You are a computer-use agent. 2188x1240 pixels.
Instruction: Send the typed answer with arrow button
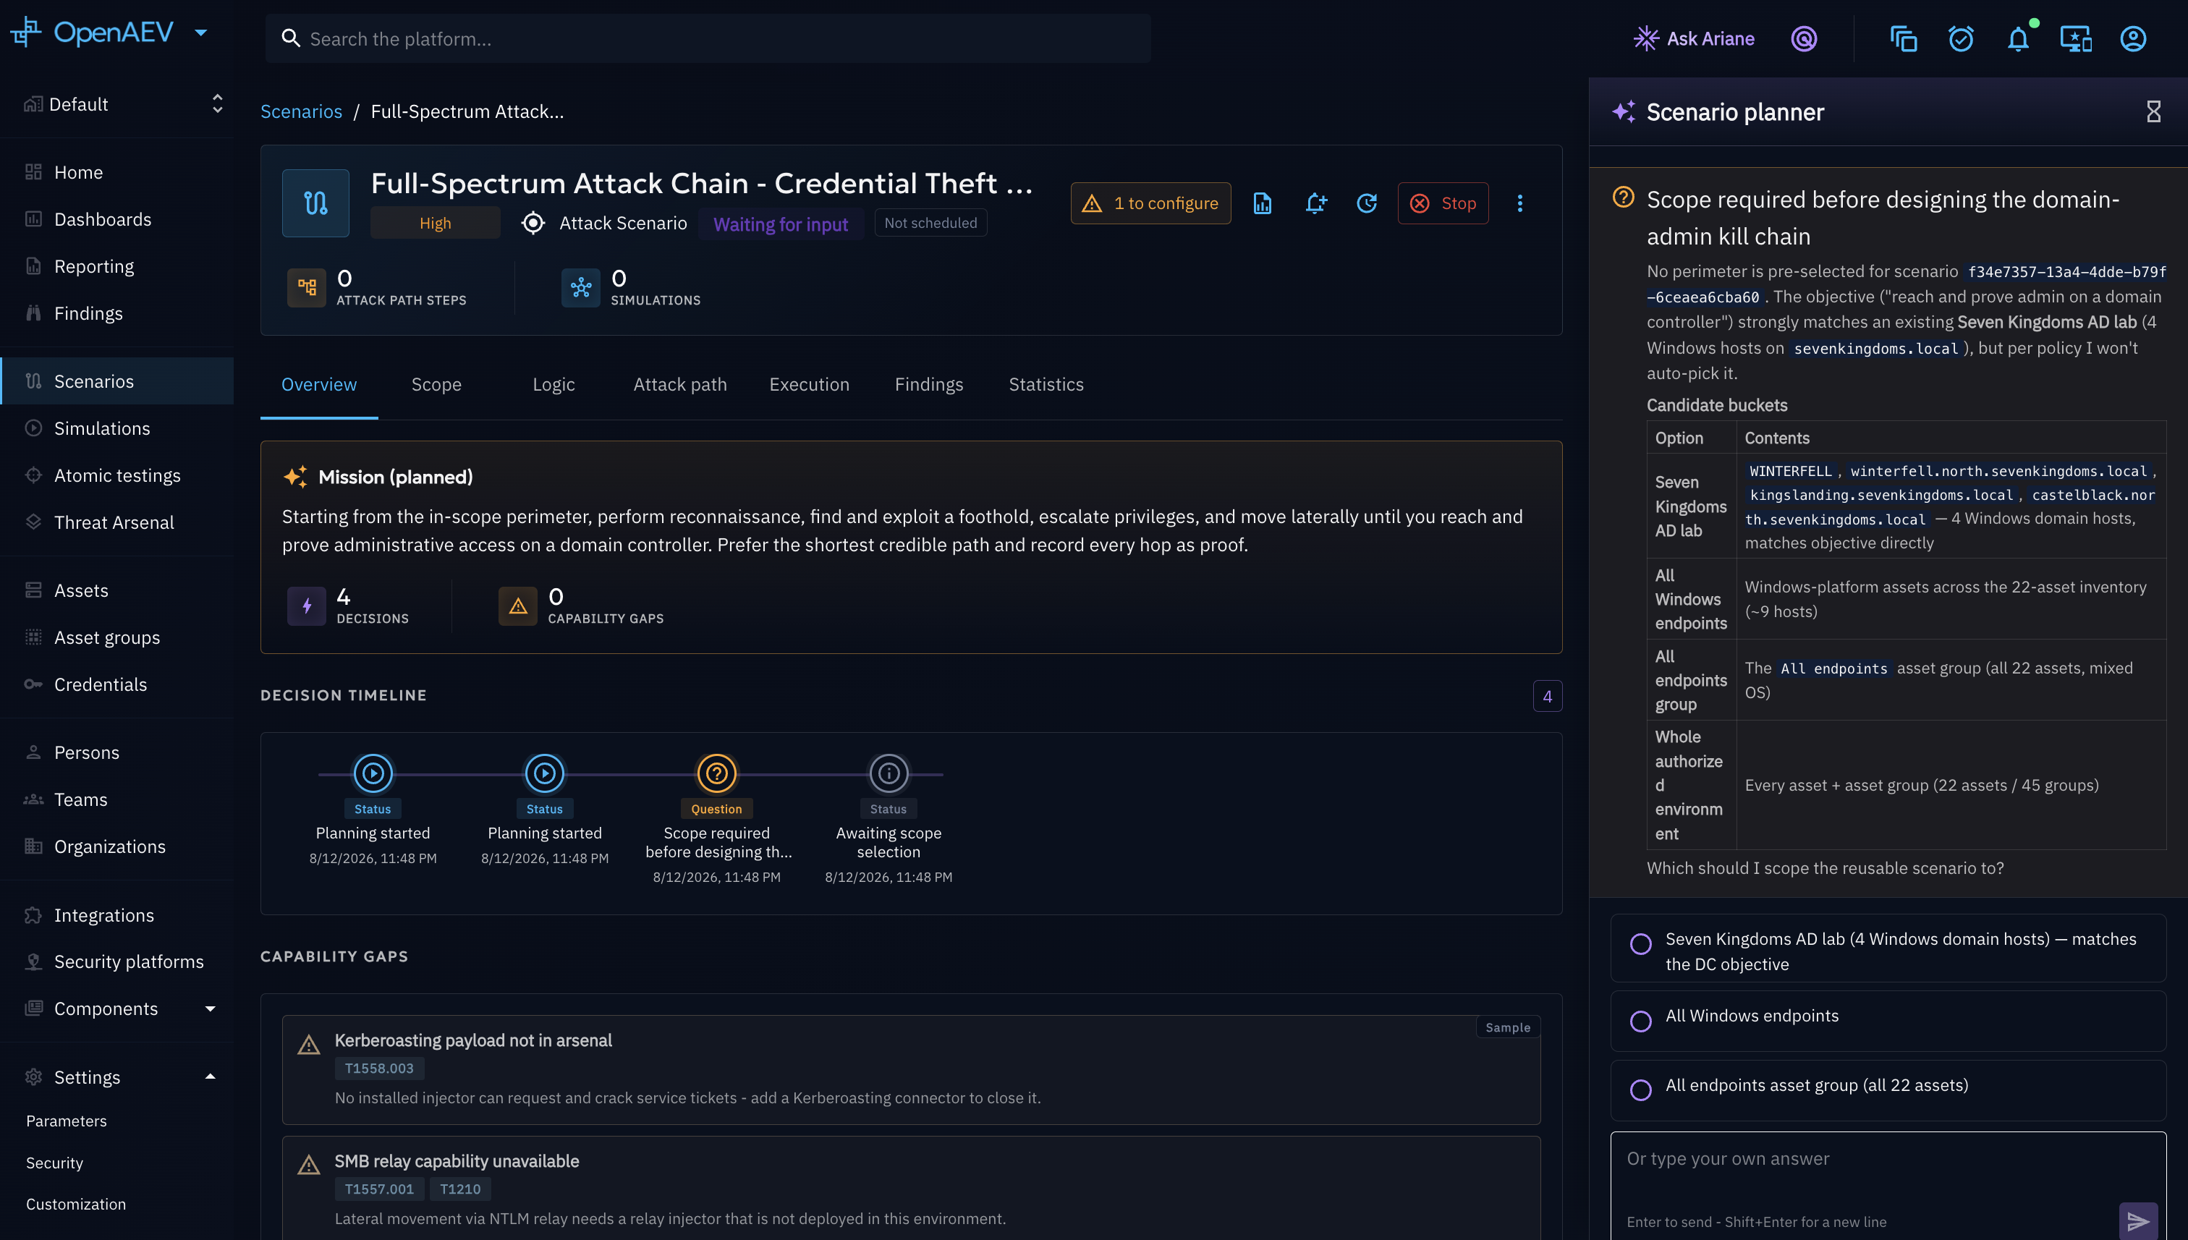pyautogui.click(x=2138, y=1221)
